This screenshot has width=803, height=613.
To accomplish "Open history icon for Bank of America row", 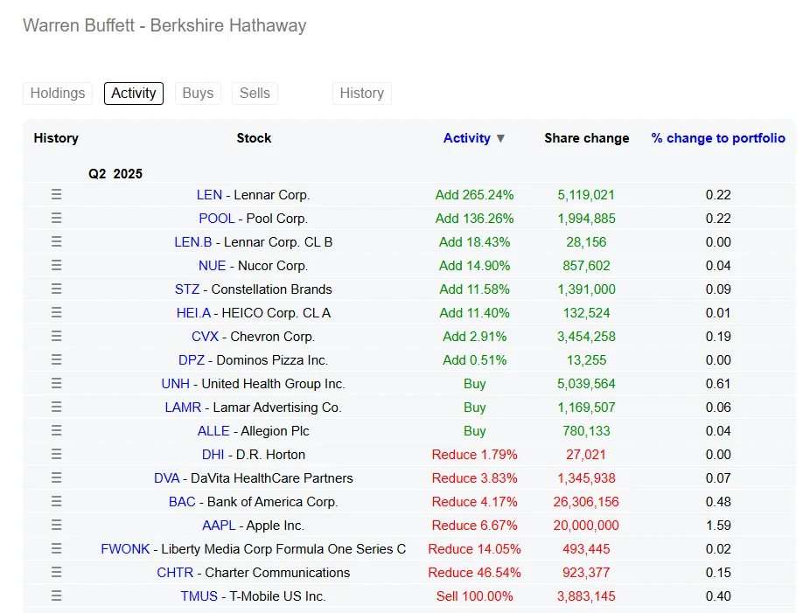I will [56, 501].
